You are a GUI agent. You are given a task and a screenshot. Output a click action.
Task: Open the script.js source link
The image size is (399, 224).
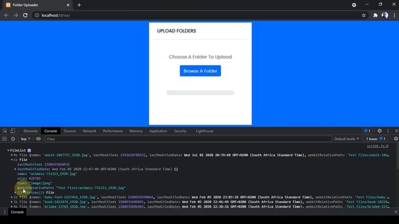377,146
